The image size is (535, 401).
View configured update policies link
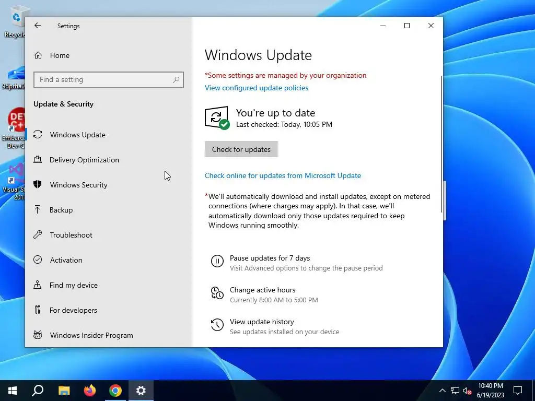[x=257, y=88]
